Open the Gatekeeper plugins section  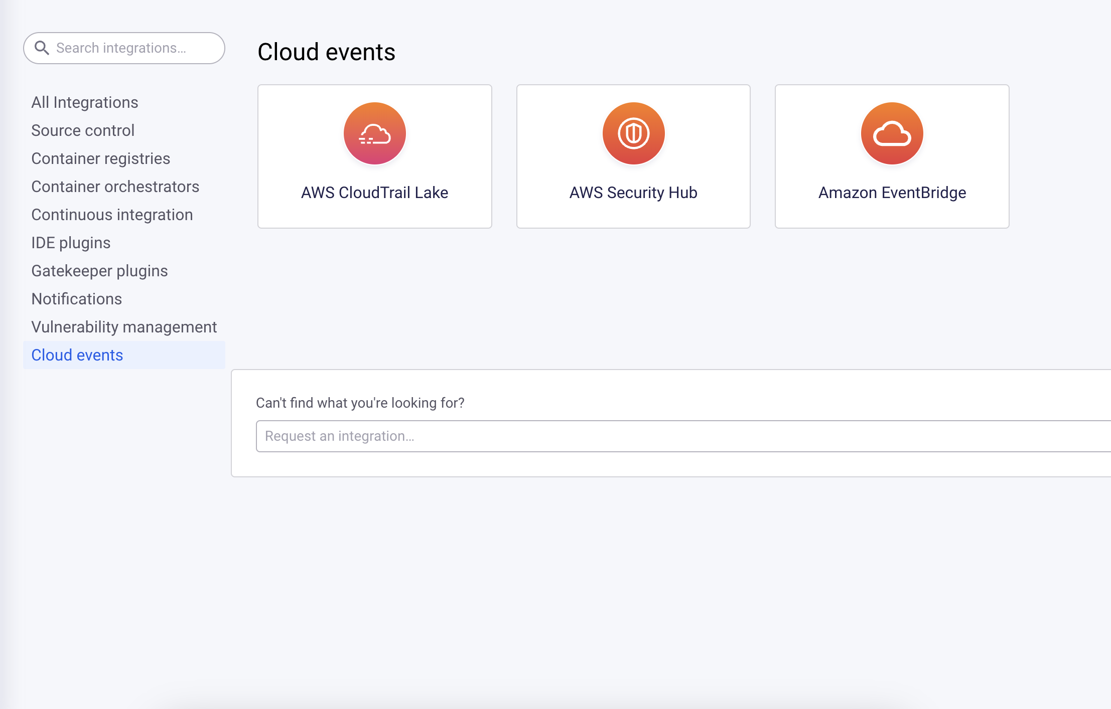tap(99, 270)
